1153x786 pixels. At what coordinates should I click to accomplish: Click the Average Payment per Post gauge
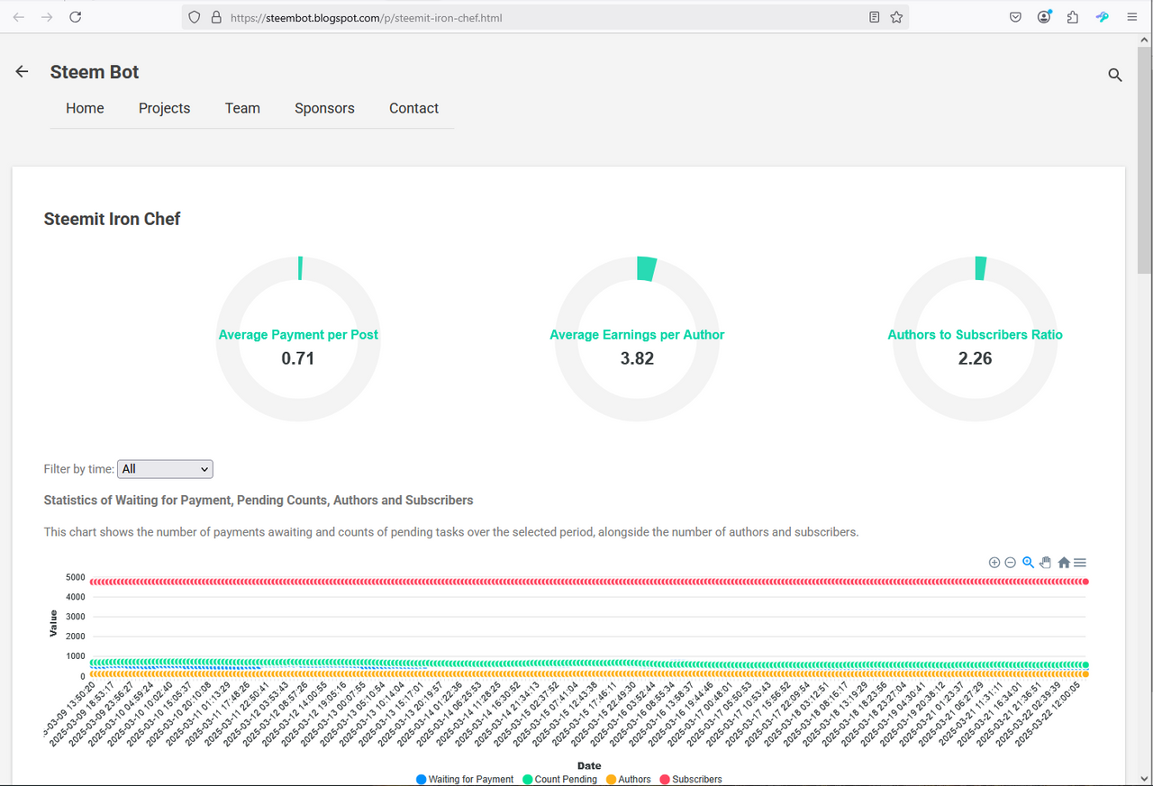298,339
